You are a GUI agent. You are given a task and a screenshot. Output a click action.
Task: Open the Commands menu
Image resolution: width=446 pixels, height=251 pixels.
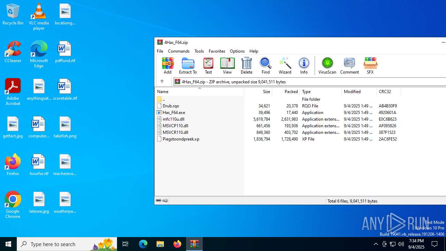[x=179, y=51]
